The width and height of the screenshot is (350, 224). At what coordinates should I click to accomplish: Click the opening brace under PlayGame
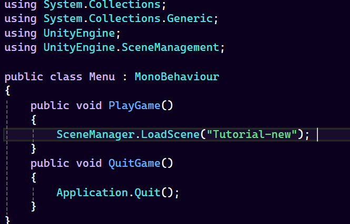click(34, 120)
